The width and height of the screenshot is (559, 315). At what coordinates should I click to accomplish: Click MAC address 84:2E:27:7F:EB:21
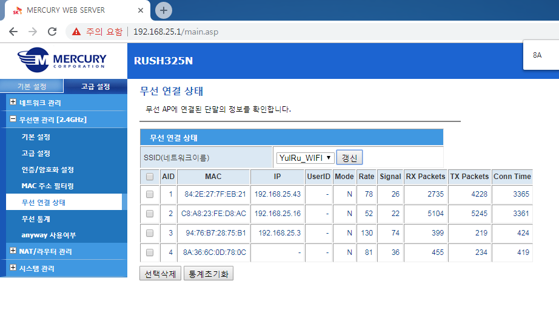215,194
